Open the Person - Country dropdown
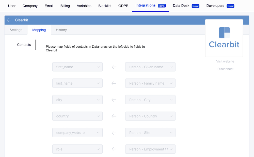This screenshot has width=254, height=157. (x=150, y=116)
